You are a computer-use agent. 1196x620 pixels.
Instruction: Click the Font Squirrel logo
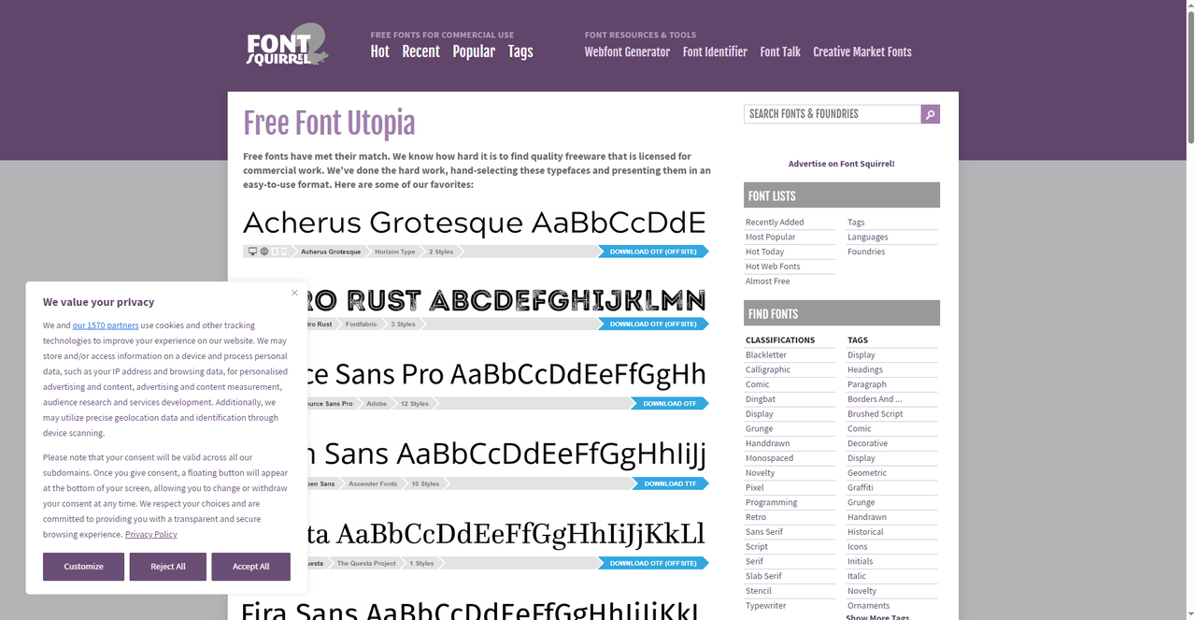[287, 46]
